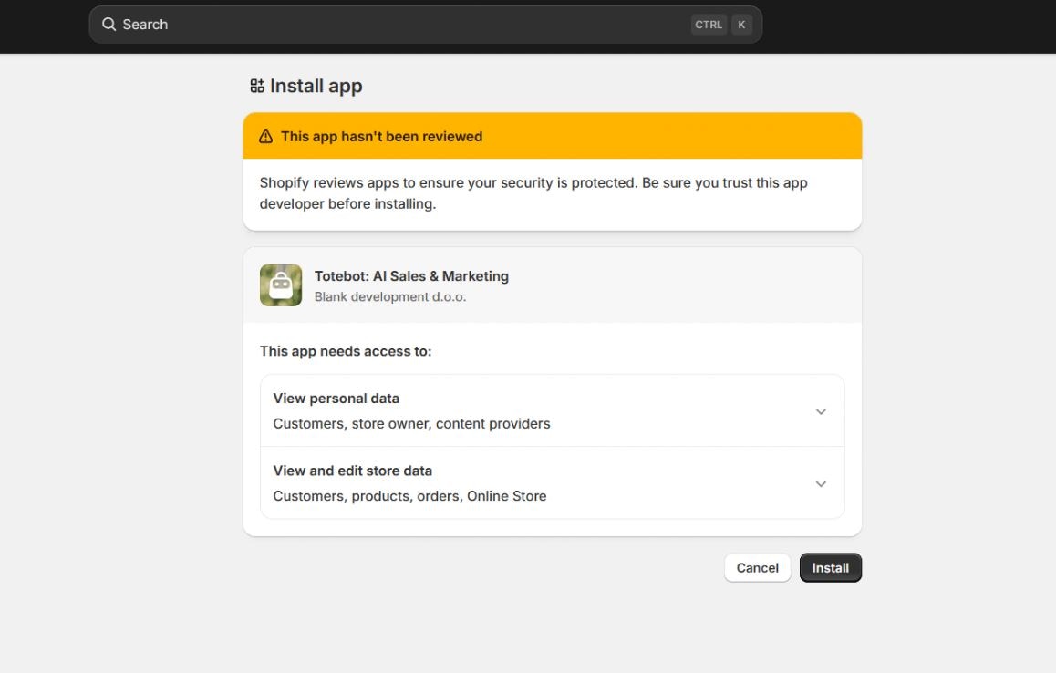The height and width of the screenshot is (673, 1056).
Task: Click 'Customers, products, orders, Online Store' text
Action: [409, 496]
